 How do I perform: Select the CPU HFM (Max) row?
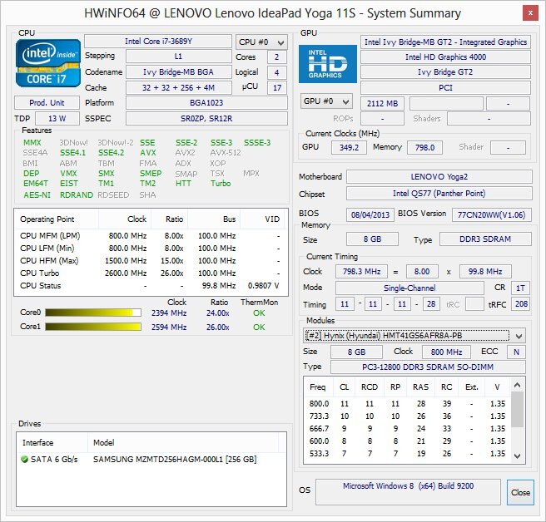pyautogui.click(x=151, y=260)
